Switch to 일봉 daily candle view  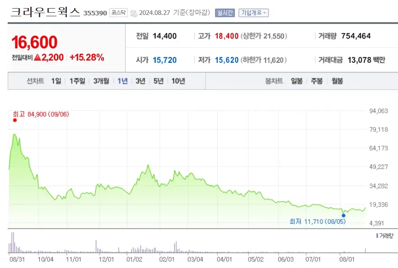tap(296, 81)
